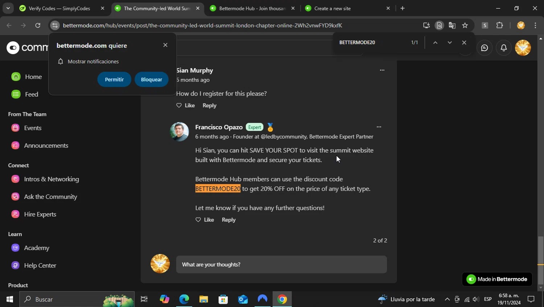Block notifications with Bloquear
The width and height of the screenshot is (544, 307).
point(152,79)
